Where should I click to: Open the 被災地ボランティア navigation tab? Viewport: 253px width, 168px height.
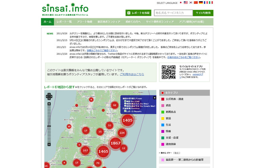pos(109,22)
